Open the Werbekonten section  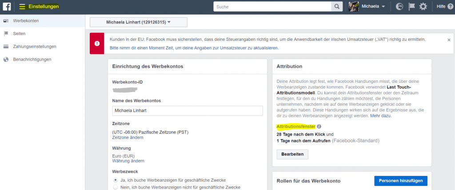(x=42, y=21)
